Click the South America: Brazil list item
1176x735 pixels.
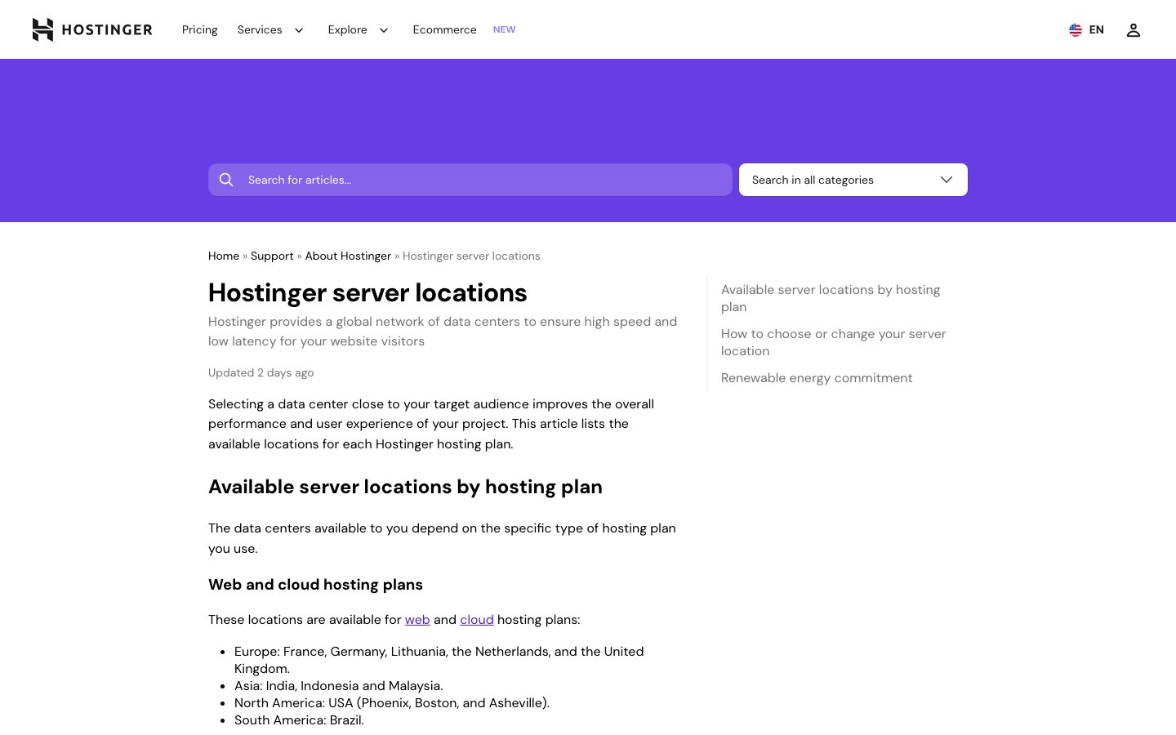299,720
